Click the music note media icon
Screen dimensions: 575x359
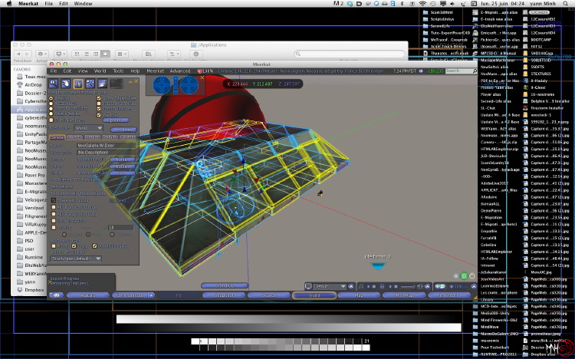coord(361,286)
